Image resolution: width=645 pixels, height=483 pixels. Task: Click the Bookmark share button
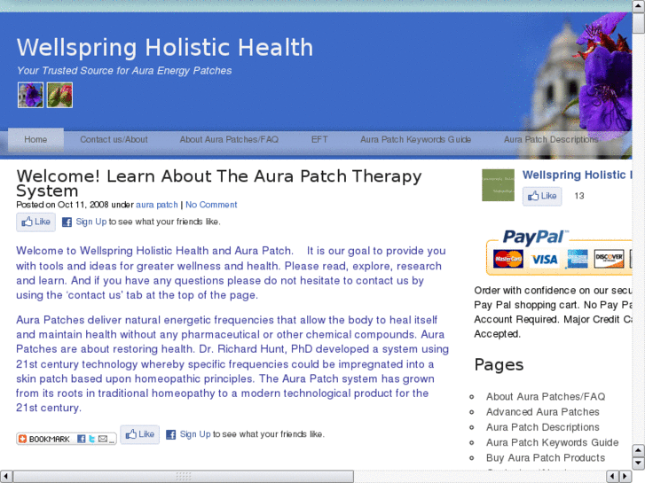click(x=67, y=439)
